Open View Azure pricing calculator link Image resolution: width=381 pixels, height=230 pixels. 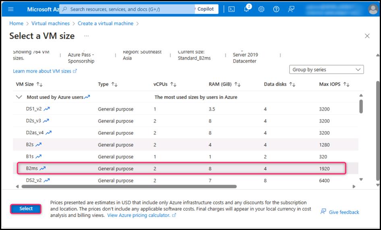point(139,215)
